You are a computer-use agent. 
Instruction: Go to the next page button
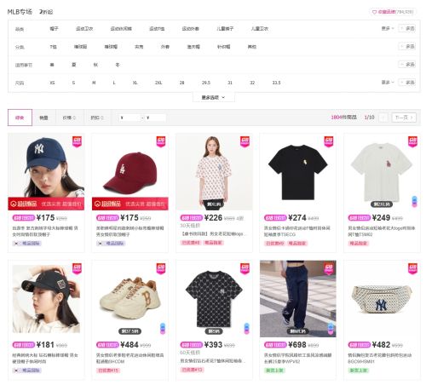point(404,118)
